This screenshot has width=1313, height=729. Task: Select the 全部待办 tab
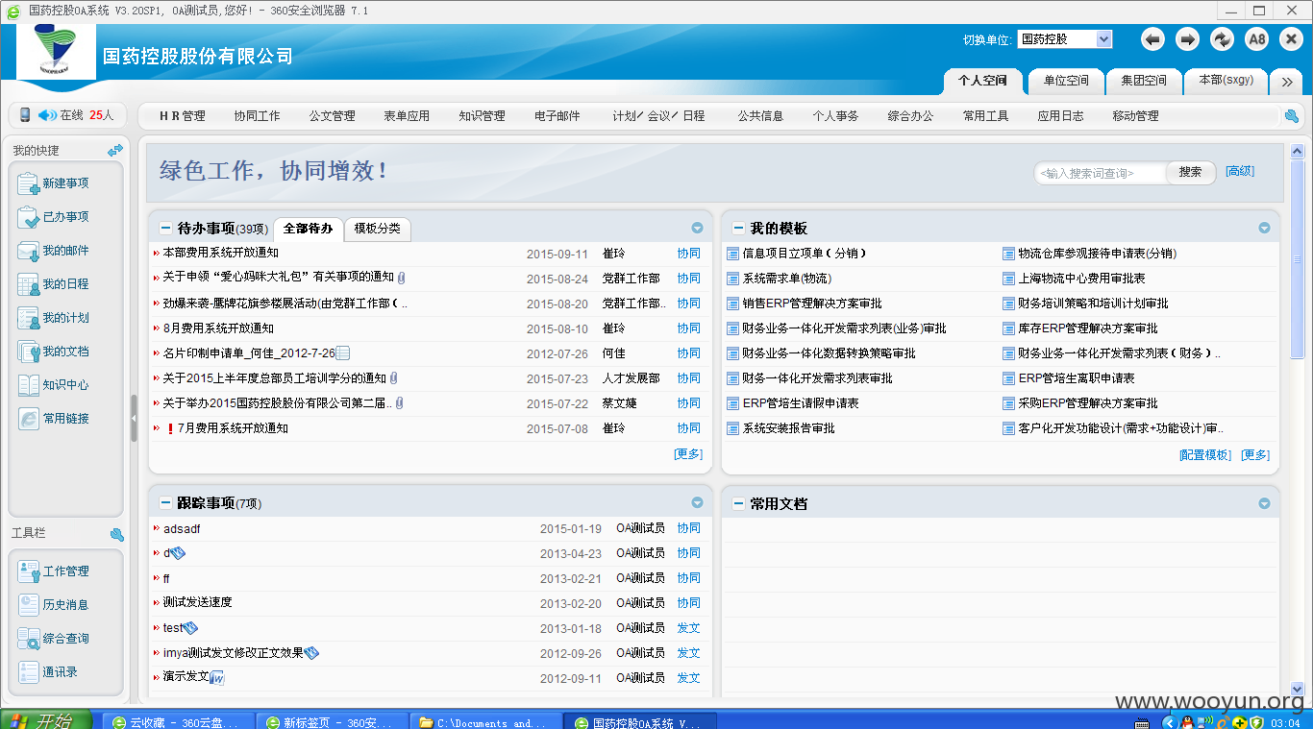[x=308, y=229]
